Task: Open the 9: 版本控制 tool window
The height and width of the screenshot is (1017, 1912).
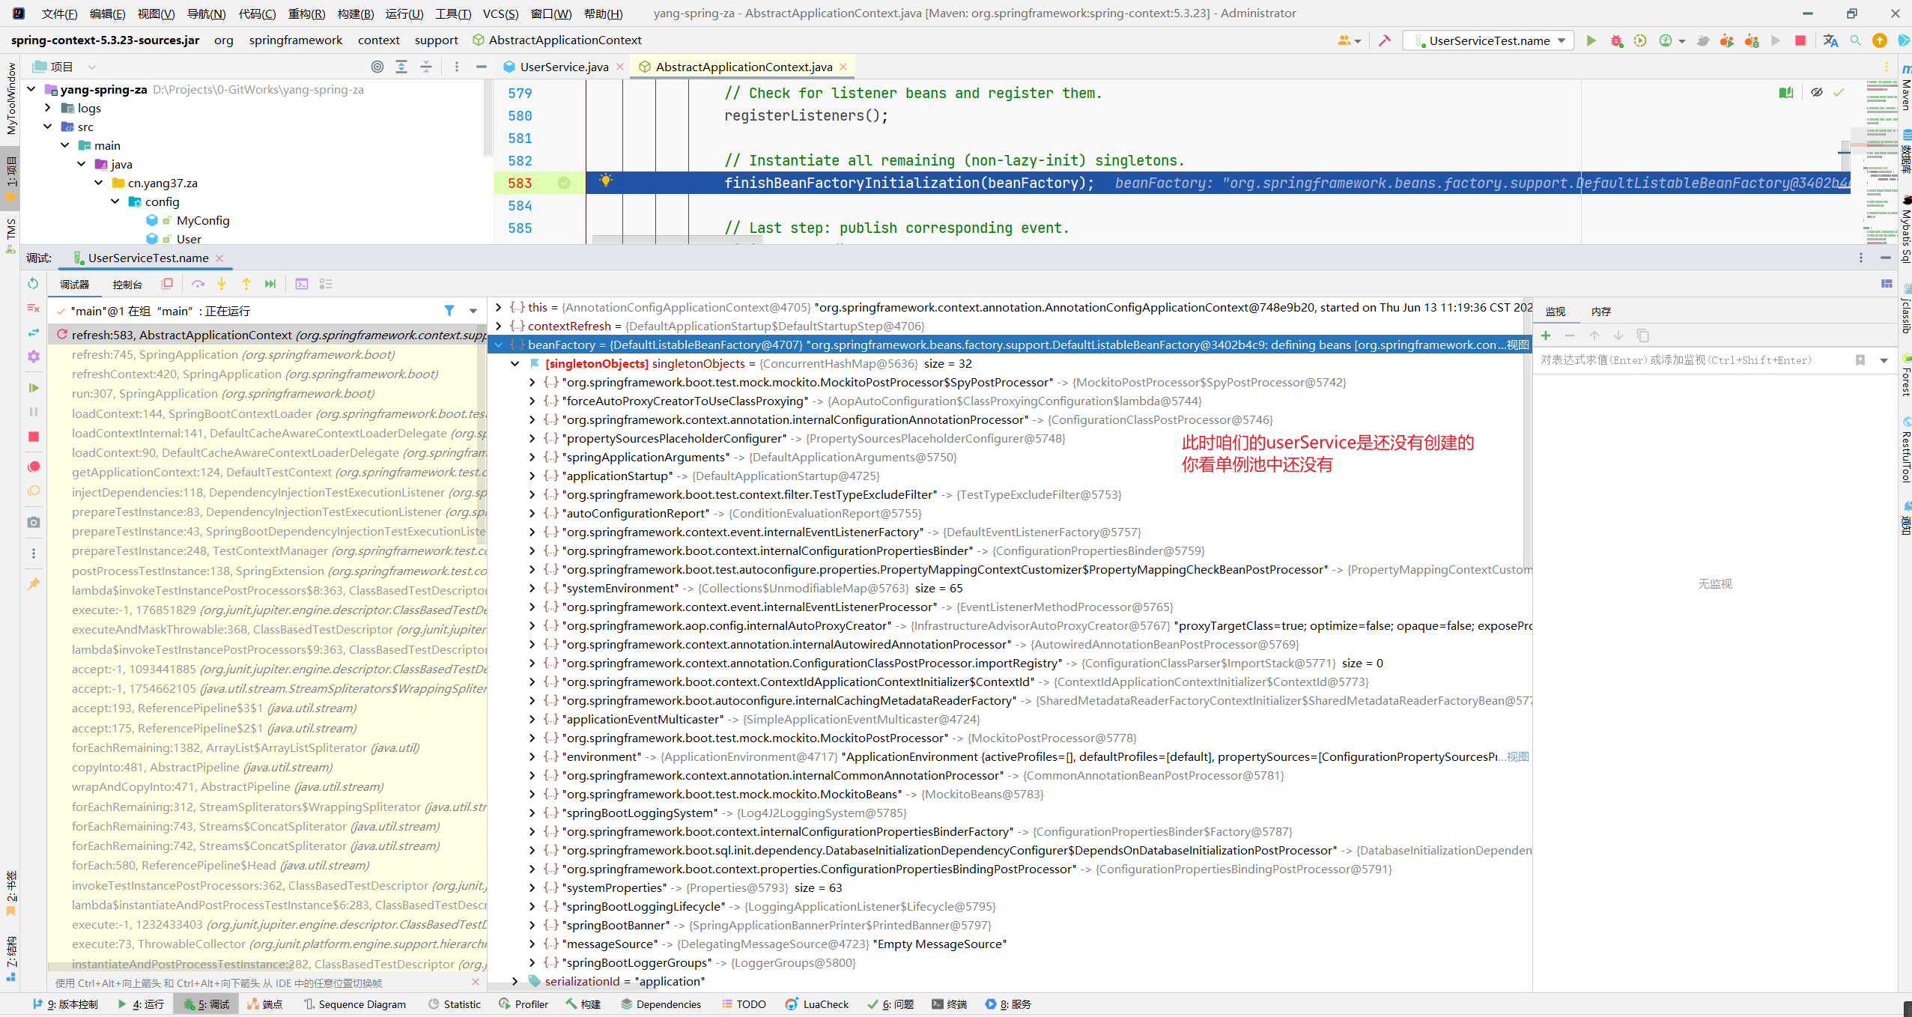Action: pyautogui.click(x=66, y=1004)
